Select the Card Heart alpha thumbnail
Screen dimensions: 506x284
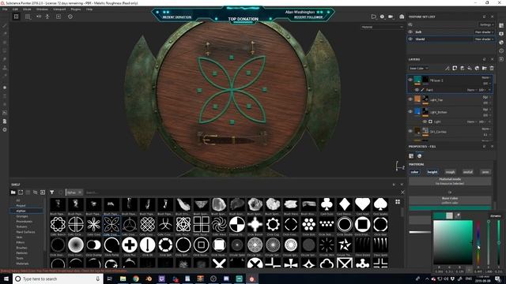coord(362,204)
